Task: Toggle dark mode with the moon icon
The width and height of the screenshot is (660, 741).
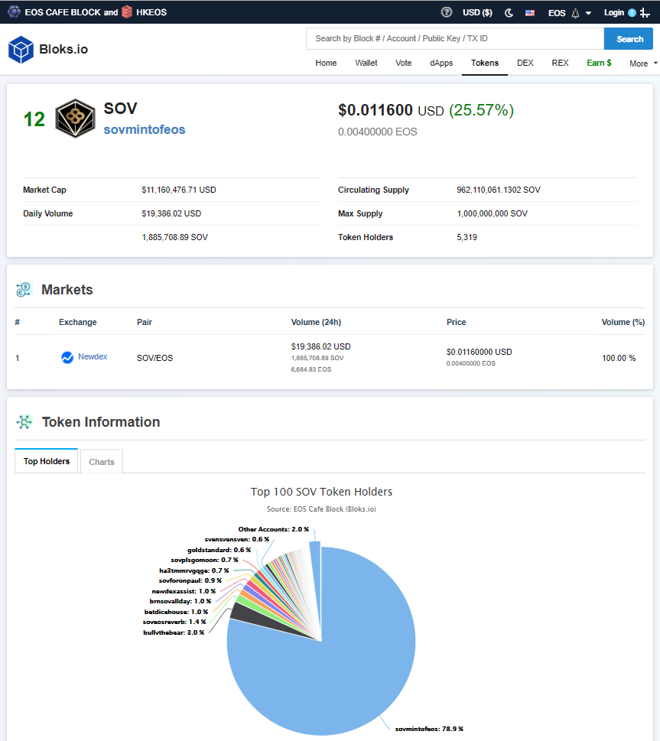Action: click(x=509, y=12)
